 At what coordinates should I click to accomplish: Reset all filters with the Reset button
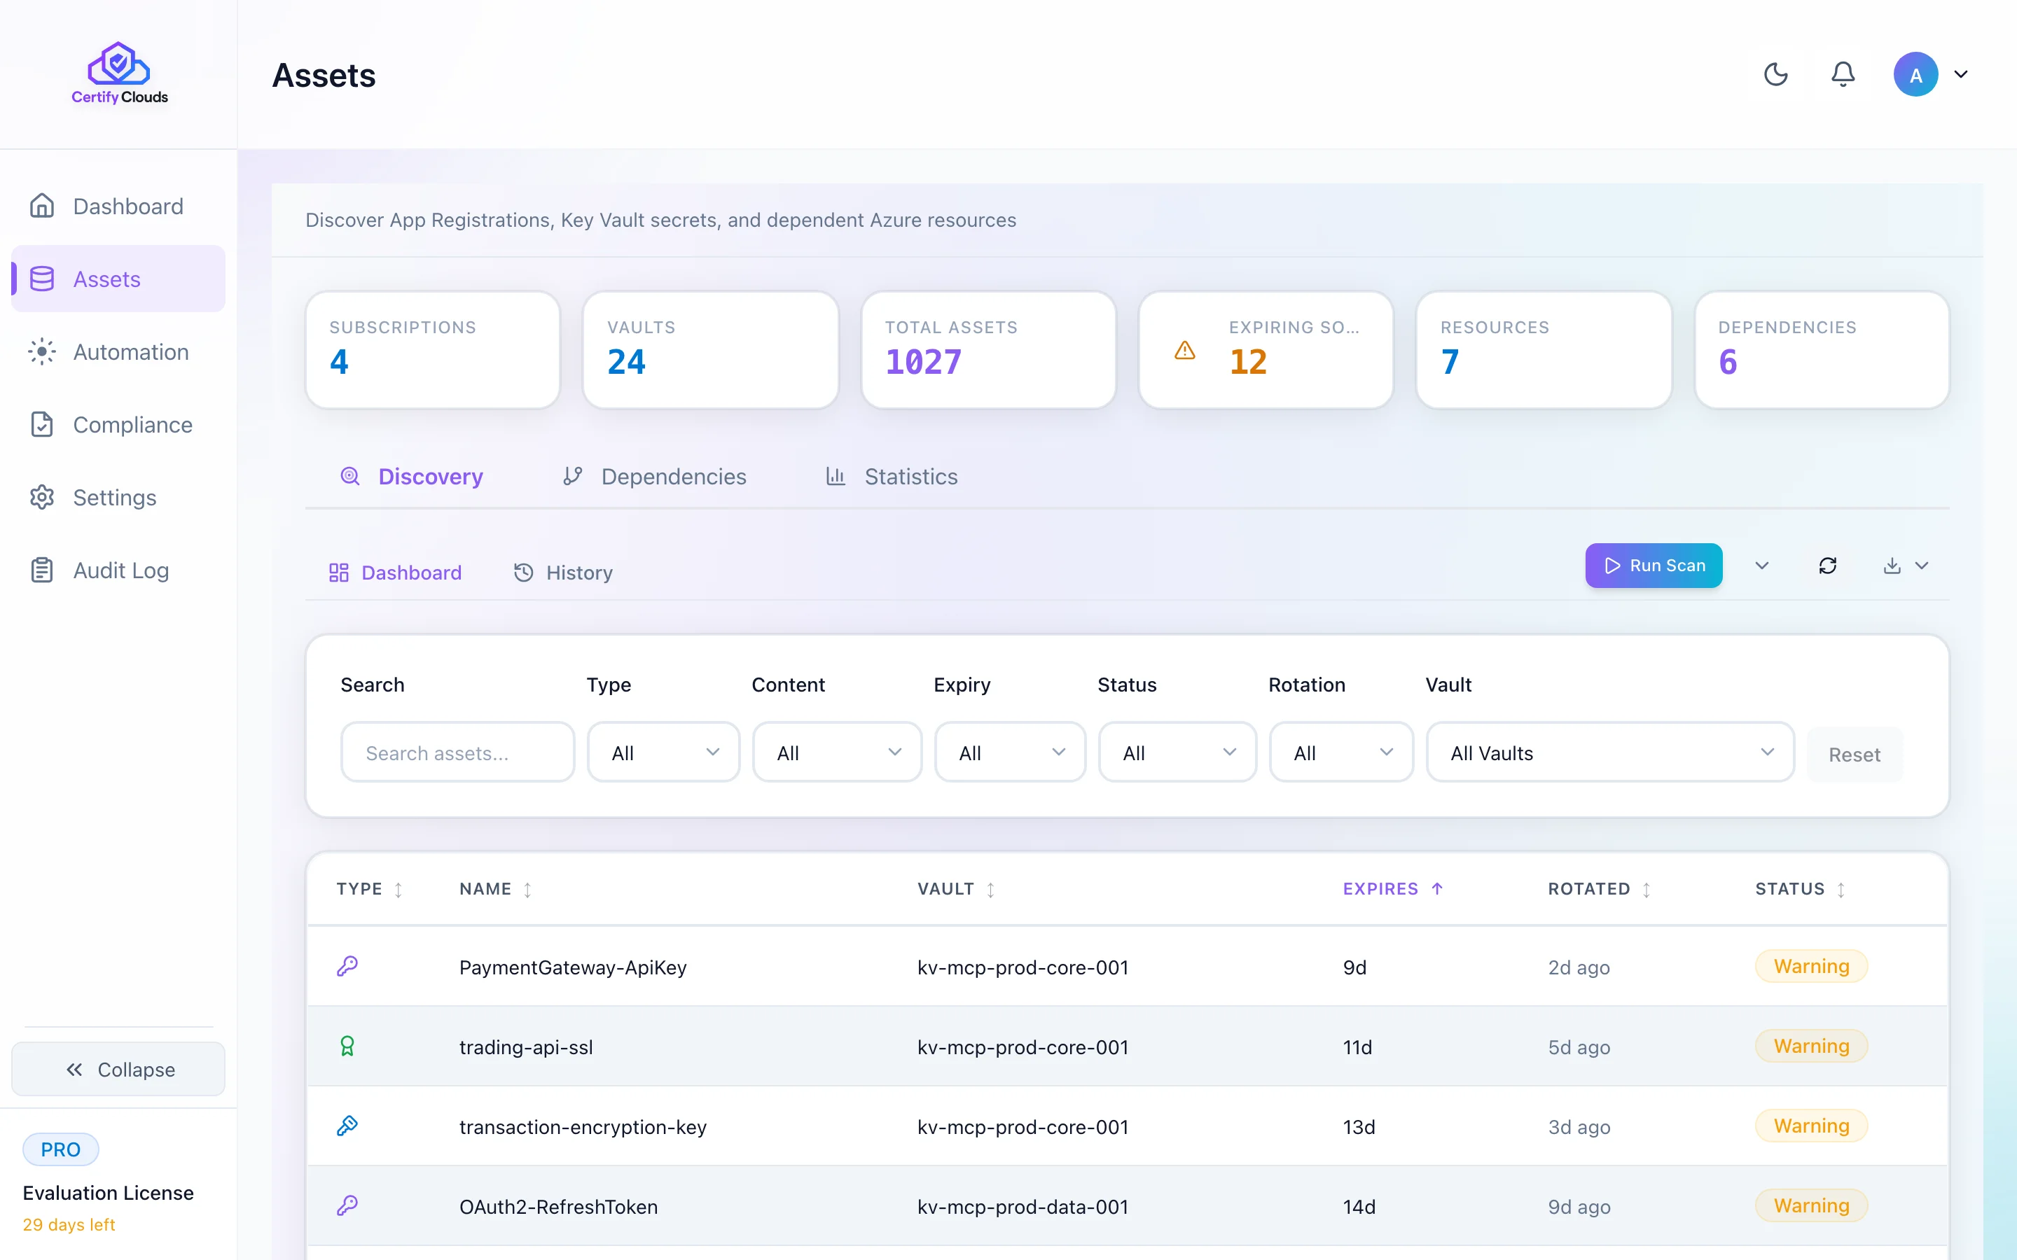tap(1855, 753)
